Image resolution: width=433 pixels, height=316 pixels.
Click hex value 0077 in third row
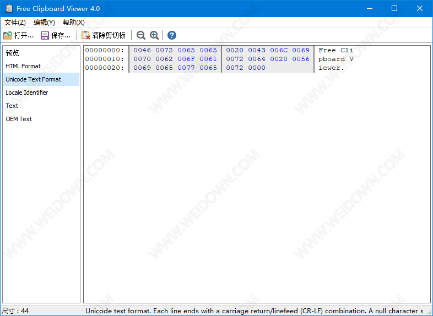click(x=186, y=68)
